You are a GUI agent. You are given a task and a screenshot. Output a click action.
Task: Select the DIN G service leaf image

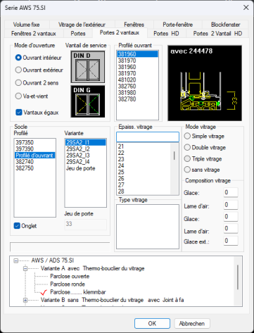tap(88, 101)
